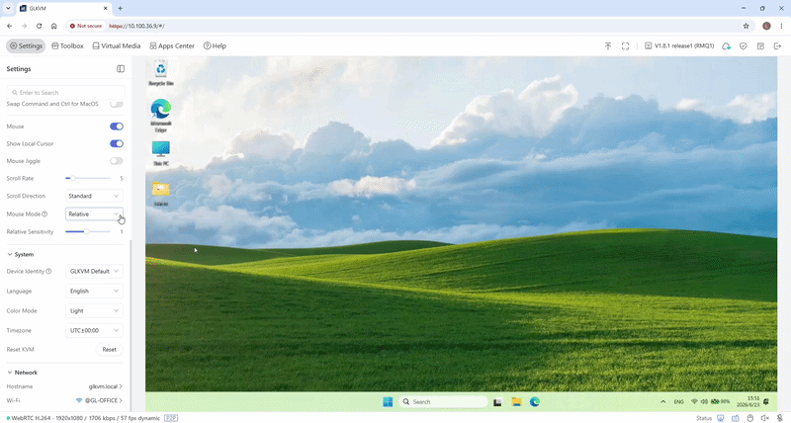Click the muted speaker status icon

tap(764, 418)
